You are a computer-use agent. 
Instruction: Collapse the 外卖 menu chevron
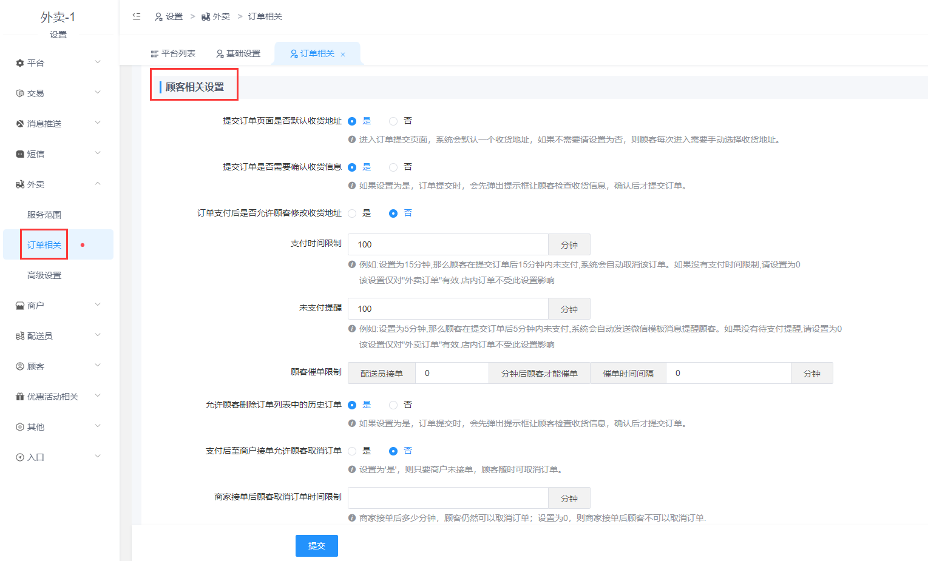click(98, 183)
